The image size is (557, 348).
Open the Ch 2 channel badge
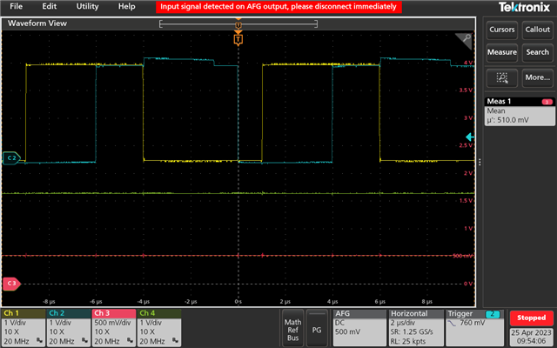point(68,327)
